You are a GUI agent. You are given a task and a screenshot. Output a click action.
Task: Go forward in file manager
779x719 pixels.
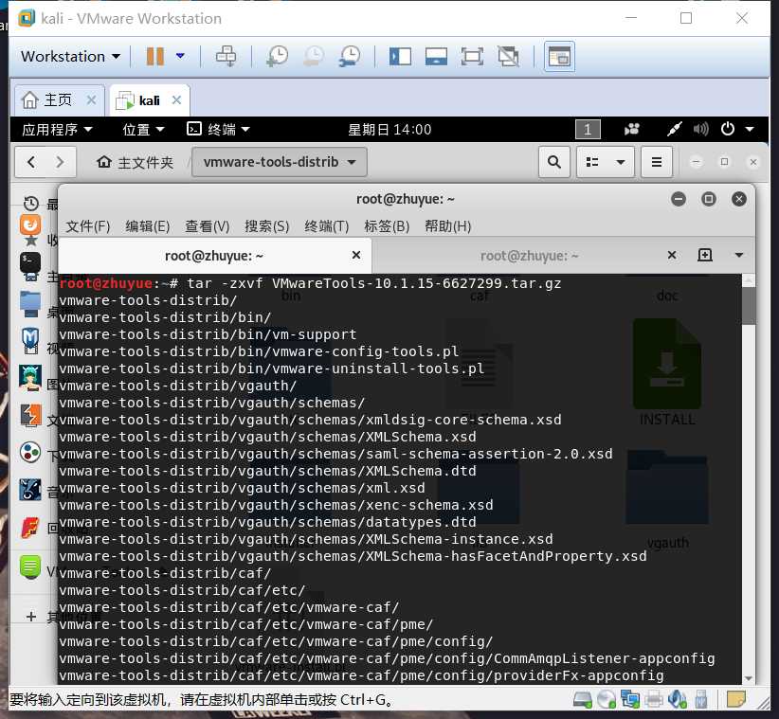[60, 162]
